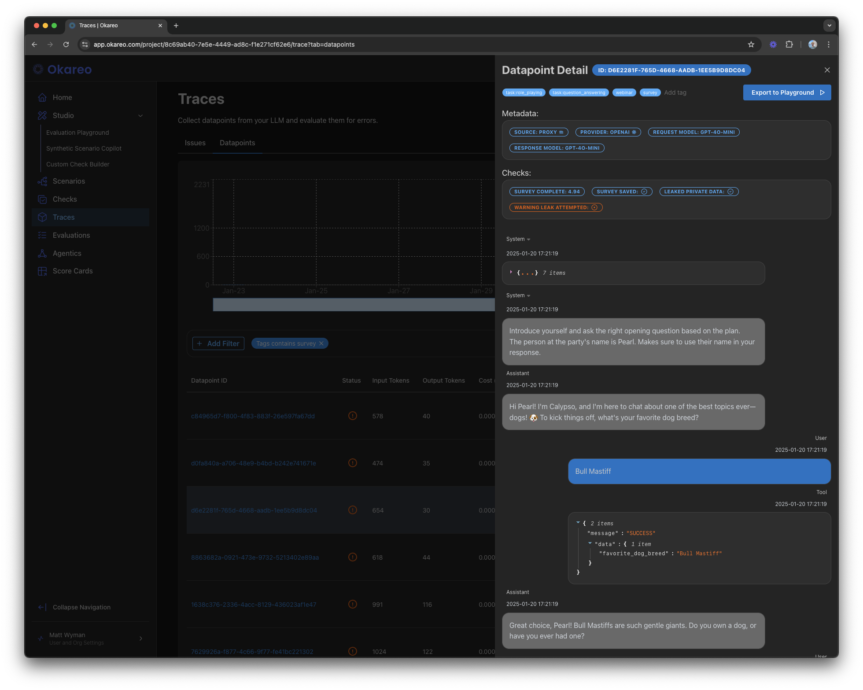
Task: Open the Scenarios icon in sidebar
Action: click(42, 181)
